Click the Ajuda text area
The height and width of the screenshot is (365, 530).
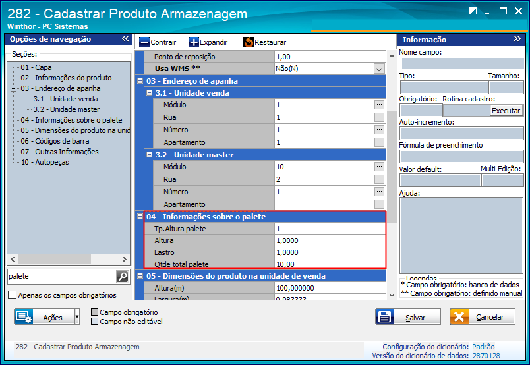[461, 236]
